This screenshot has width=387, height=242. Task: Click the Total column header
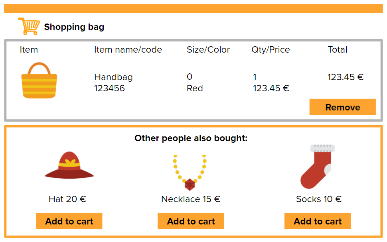(x=337, y=49)
